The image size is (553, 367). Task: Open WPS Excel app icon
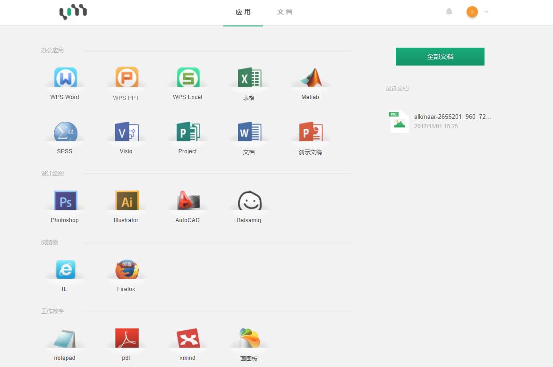[x=188, y=77]
